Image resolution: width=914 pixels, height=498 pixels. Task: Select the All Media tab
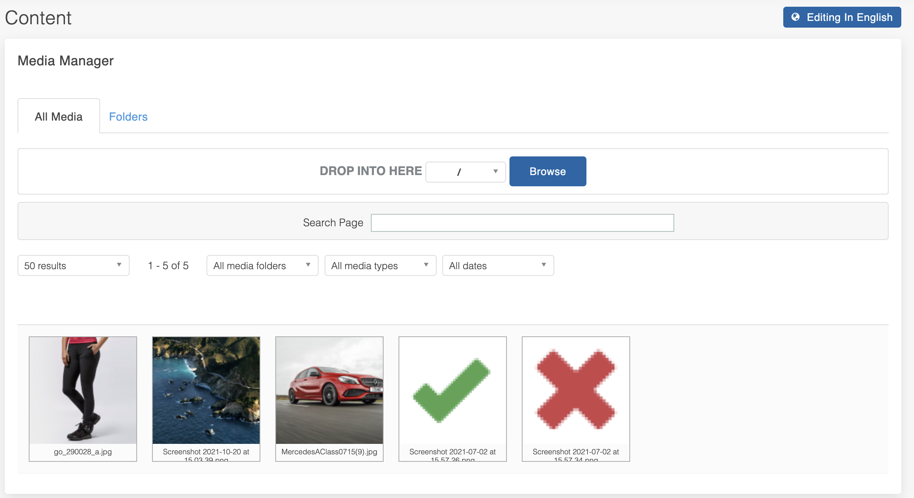pos(59,117)
